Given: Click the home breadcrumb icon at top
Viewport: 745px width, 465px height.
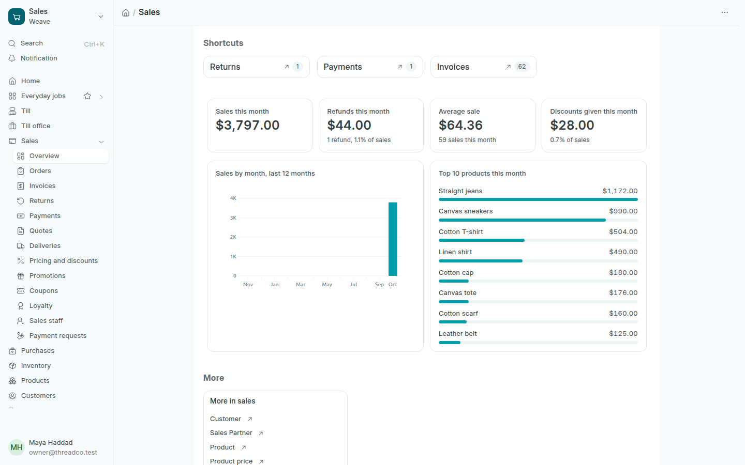Looking at the screenshot, I should coord(126,12).
